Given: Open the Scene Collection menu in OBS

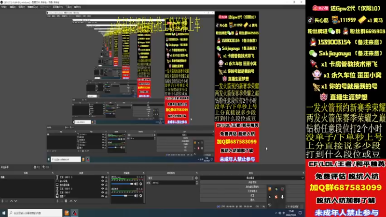Looking at the screenshot, I should tap(58, 7).
